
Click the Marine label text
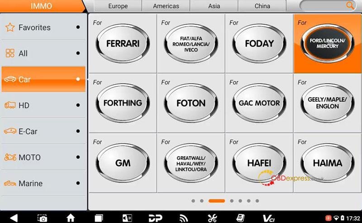pyautogui.click(x=30, y=183)
